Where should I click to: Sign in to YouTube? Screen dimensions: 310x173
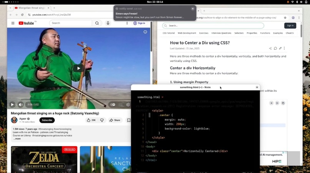point(139,23)
